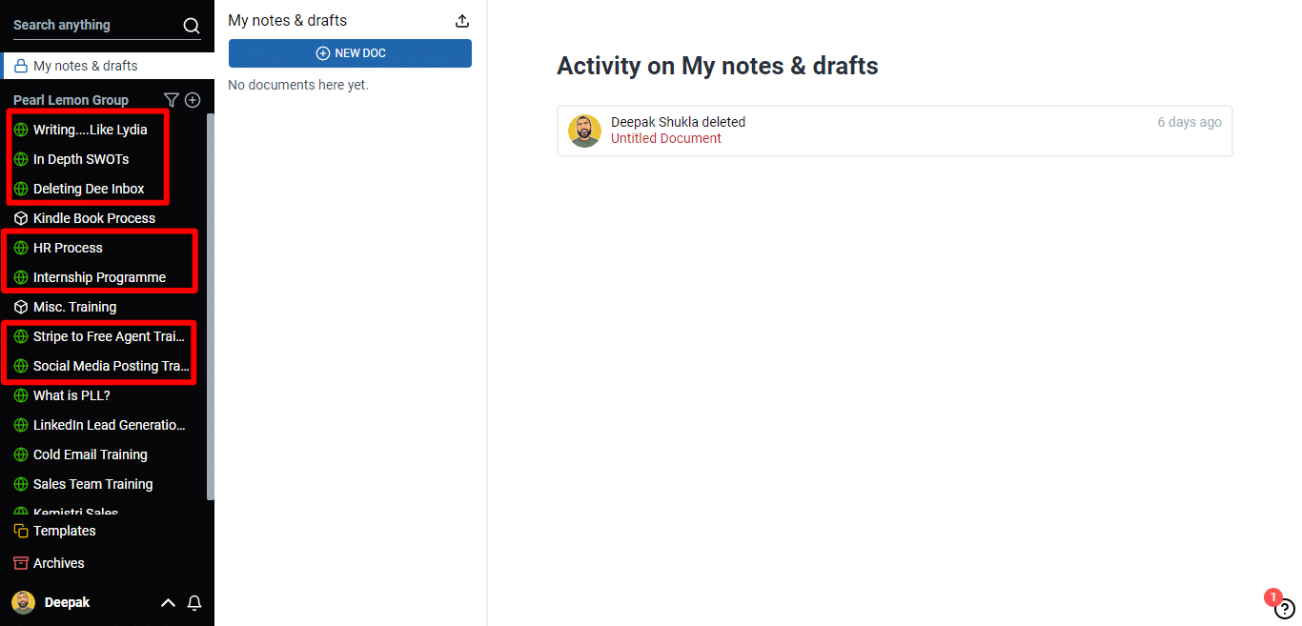Click the My notes & drafts panel title
Viewport: 1302px width, 626px height.
click(x=288, y=21)
